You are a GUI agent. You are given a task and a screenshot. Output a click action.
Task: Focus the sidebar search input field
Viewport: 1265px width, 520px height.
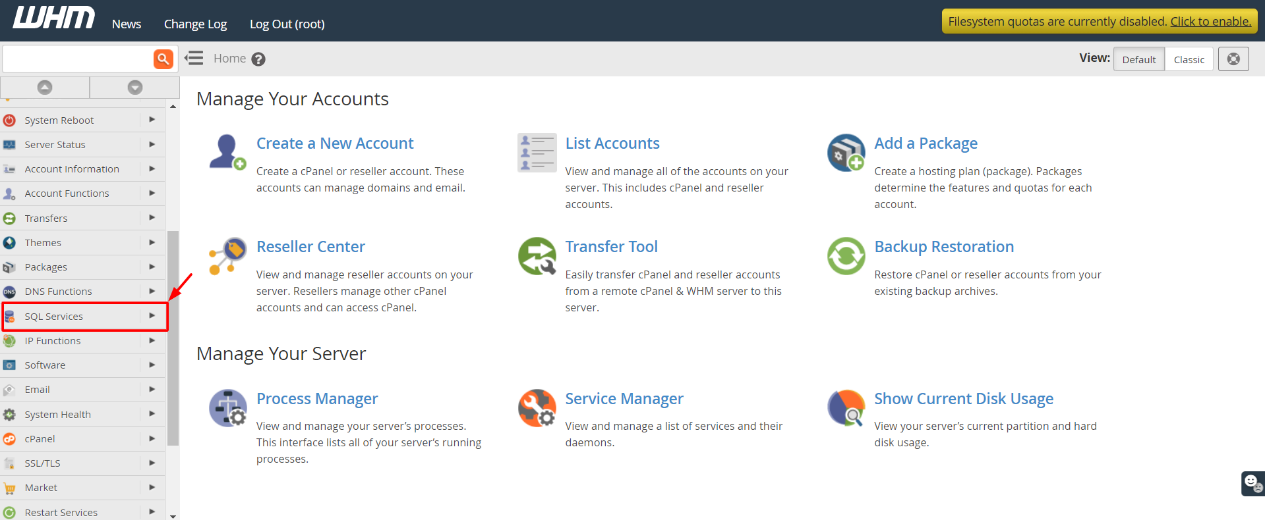click(78, 59)
